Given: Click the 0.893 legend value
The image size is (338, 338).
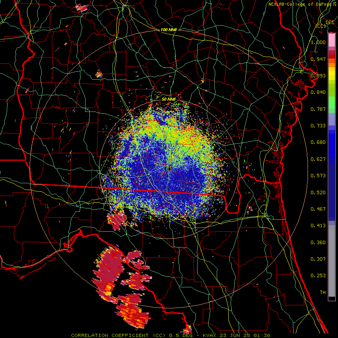Looking at the screenshot, I should tap(318, 75).
